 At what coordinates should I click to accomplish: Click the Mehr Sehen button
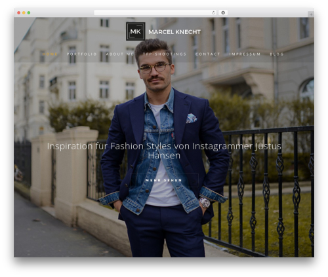coord(164,180)
